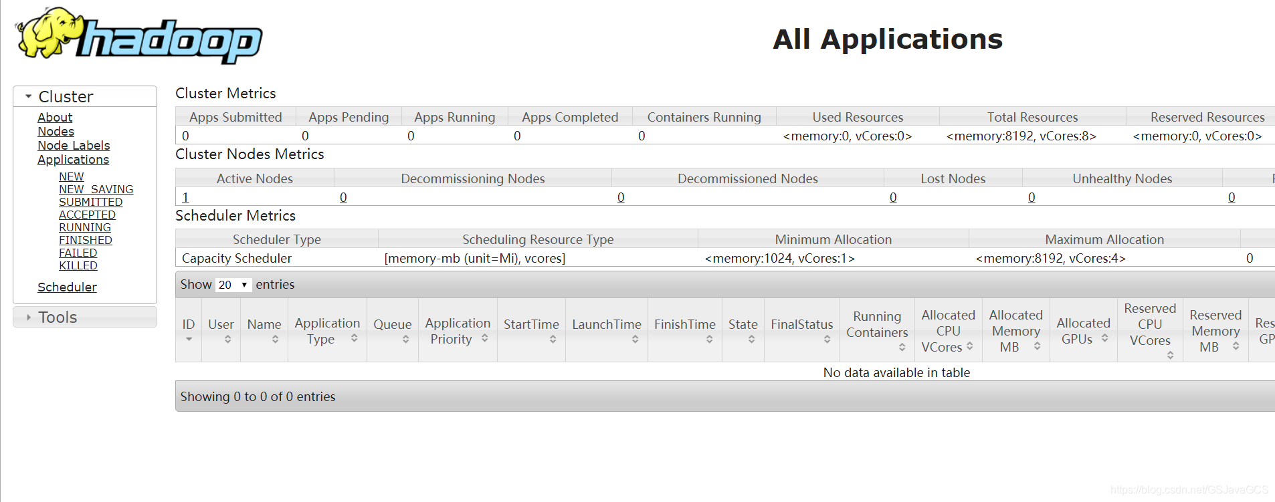This screenshot has height=502, width=1275.
Task: Click the Active Nodes count link
Action: 185,197
